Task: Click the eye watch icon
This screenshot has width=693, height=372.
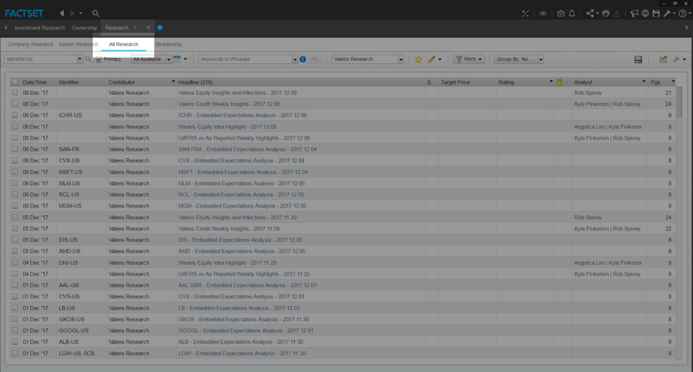Action: (543, 14)
